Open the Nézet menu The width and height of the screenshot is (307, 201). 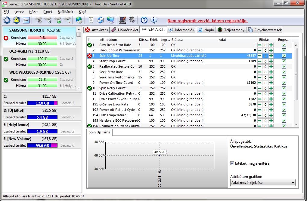pos(33,12)
